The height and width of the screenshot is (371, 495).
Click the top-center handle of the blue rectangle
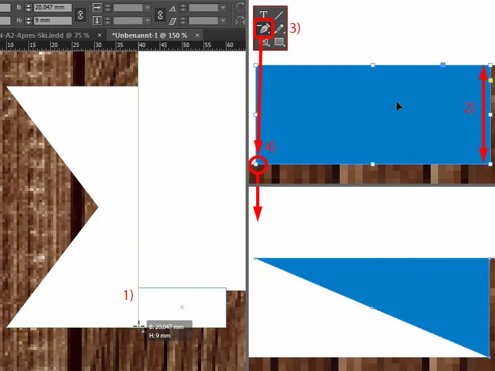tap(373, 66)
